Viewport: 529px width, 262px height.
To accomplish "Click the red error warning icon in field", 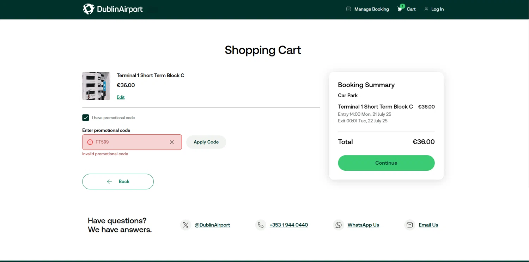I will click(x=90, y=142).
